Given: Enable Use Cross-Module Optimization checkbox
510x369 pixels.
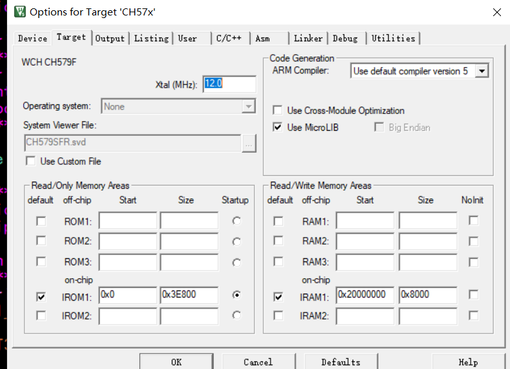Looking at the screenshot, I should pyautogui.click(x=278, y=111).
